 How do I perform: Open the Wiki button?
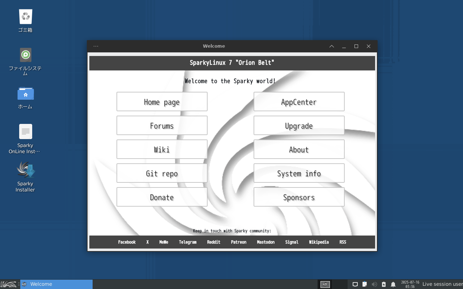pos(162,149)
